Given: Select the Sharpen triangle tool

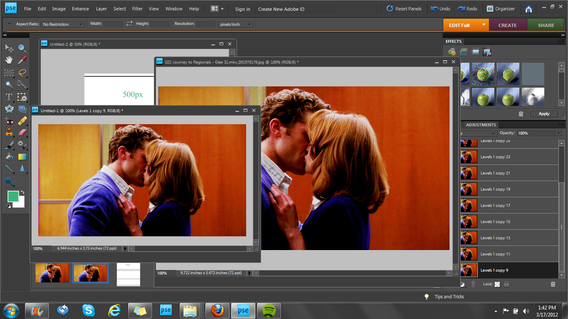Looking at the screenshot, I should click(x=22, y=169).
